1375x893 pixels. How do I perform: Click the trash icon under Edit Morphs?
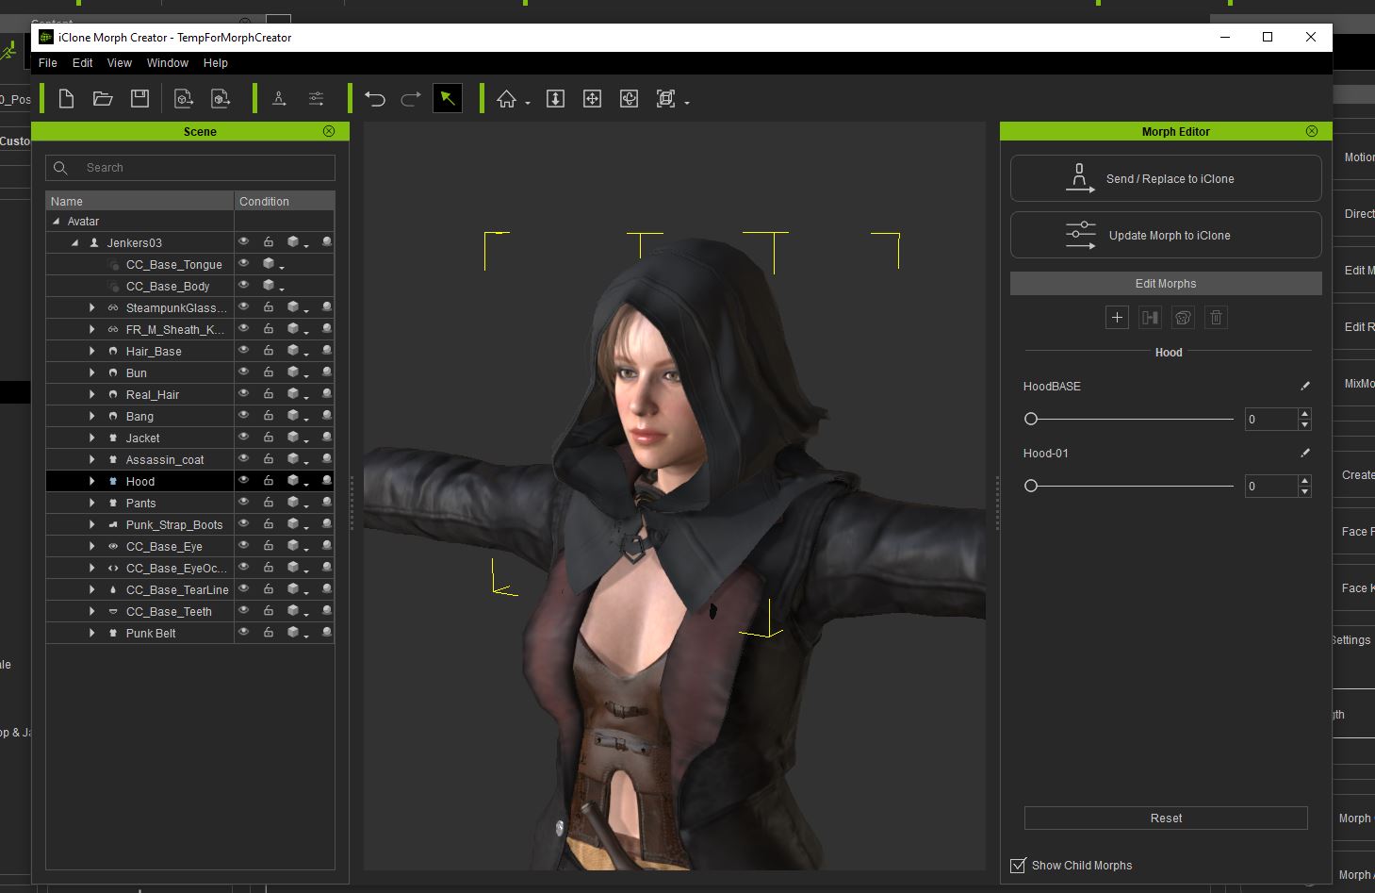(x=1216, y=318)
